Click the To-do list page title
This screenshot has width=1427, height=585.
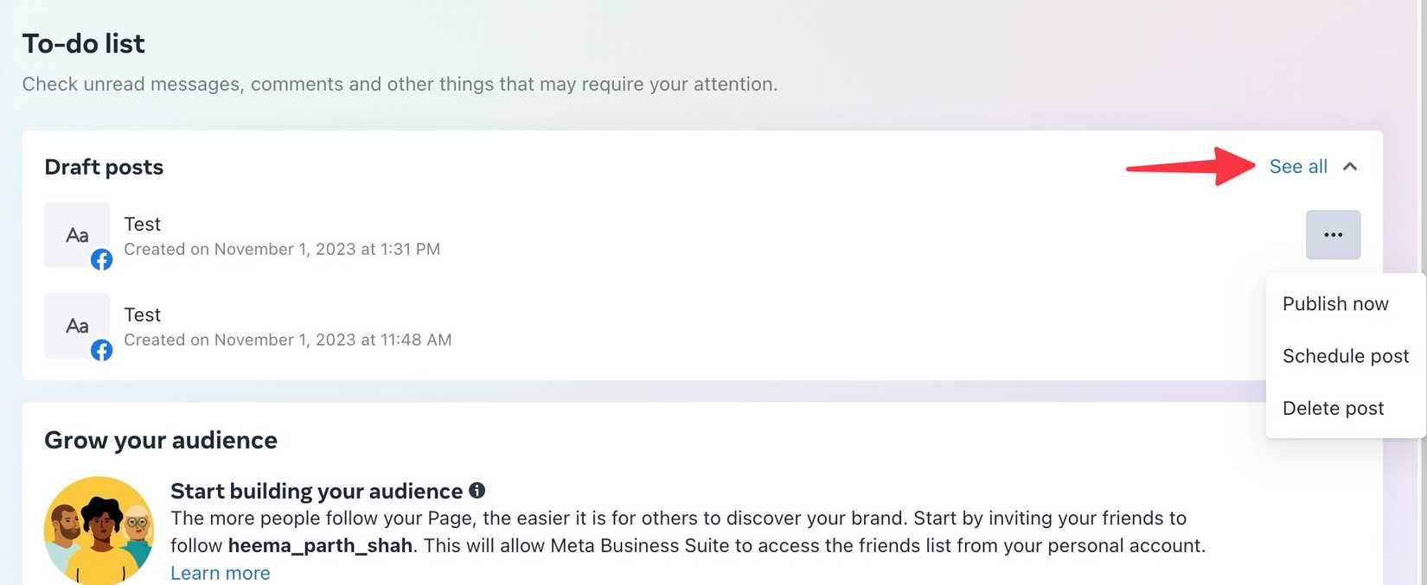pyautogui.click(x=83, y=42)
